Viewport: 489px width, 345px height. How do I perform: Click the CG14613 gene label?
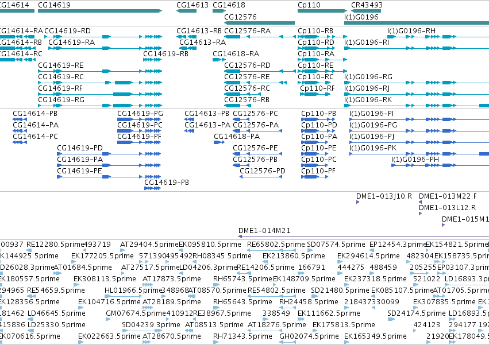click(192, 5)
